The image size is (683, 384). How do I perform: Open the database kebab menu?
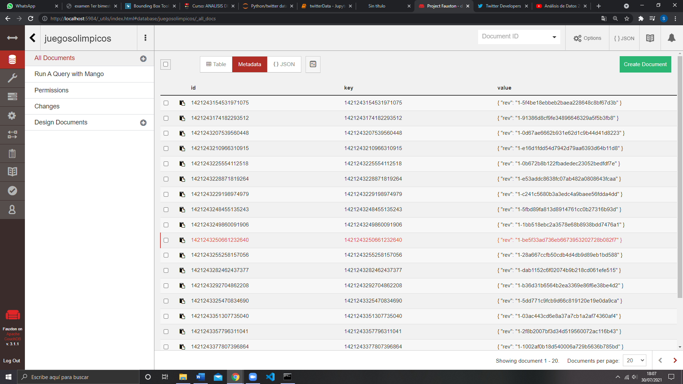pyautogui.click(x=145, y=38)
